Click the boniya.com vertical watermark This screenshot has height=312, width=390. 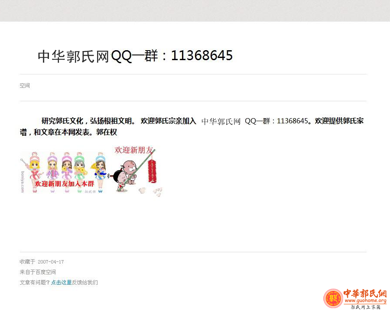23,182
